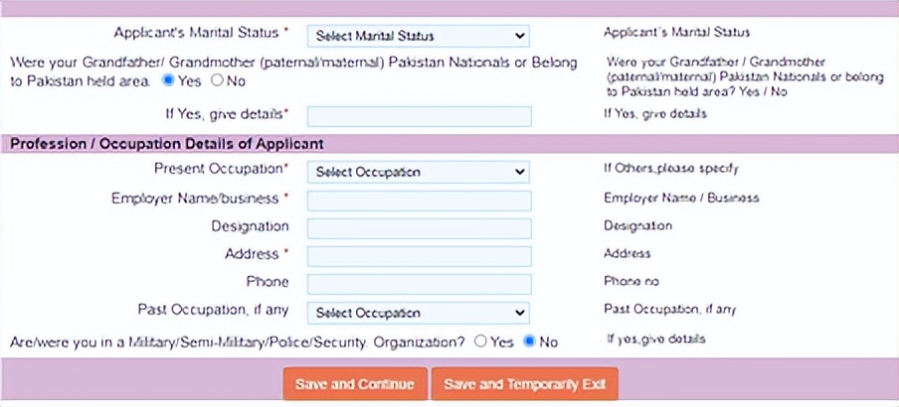
Task: Click the 'If Others, please specify' hint text
Action: point(671,169)
